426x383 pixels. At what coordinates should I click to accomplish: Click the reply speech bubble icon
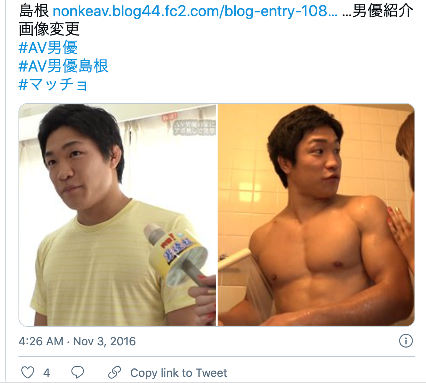[x=77, y=372]
